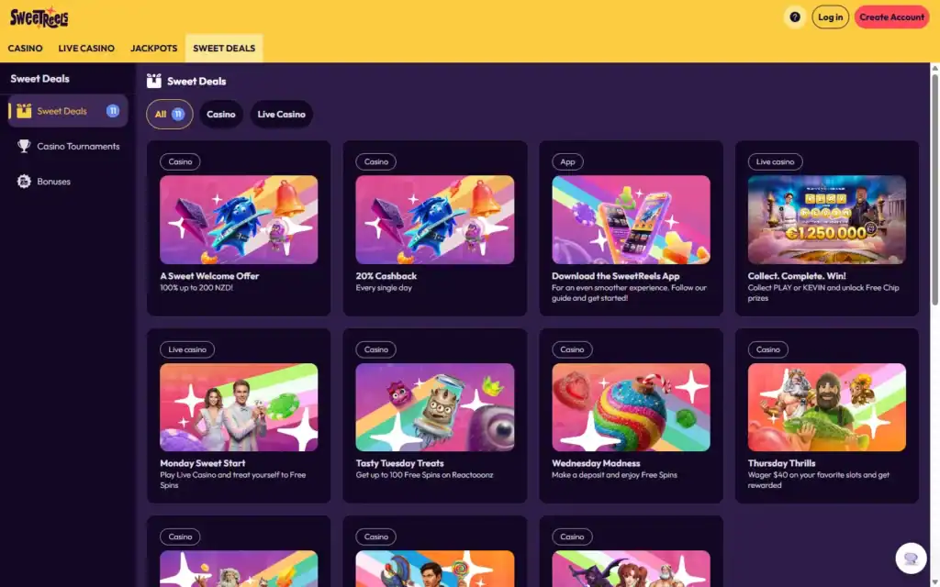This screenshot has height=587, width=940.
Task: Open the A Sweet Welcome Offer thumbnail
Action: click(x=239, y=220)
